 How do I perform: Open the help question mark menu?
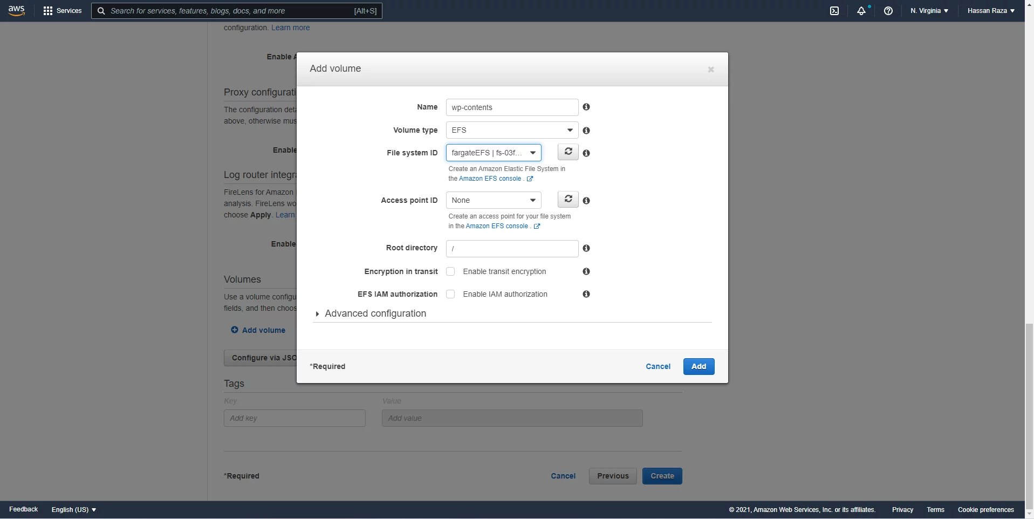click(x=888, y=11)
